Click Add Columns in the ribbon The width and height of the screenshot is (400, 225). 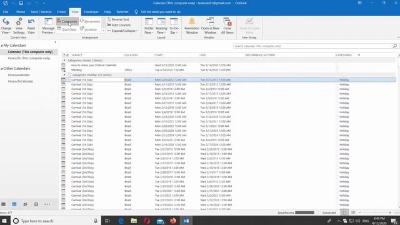pyautogui.click(x=119, y=25)
